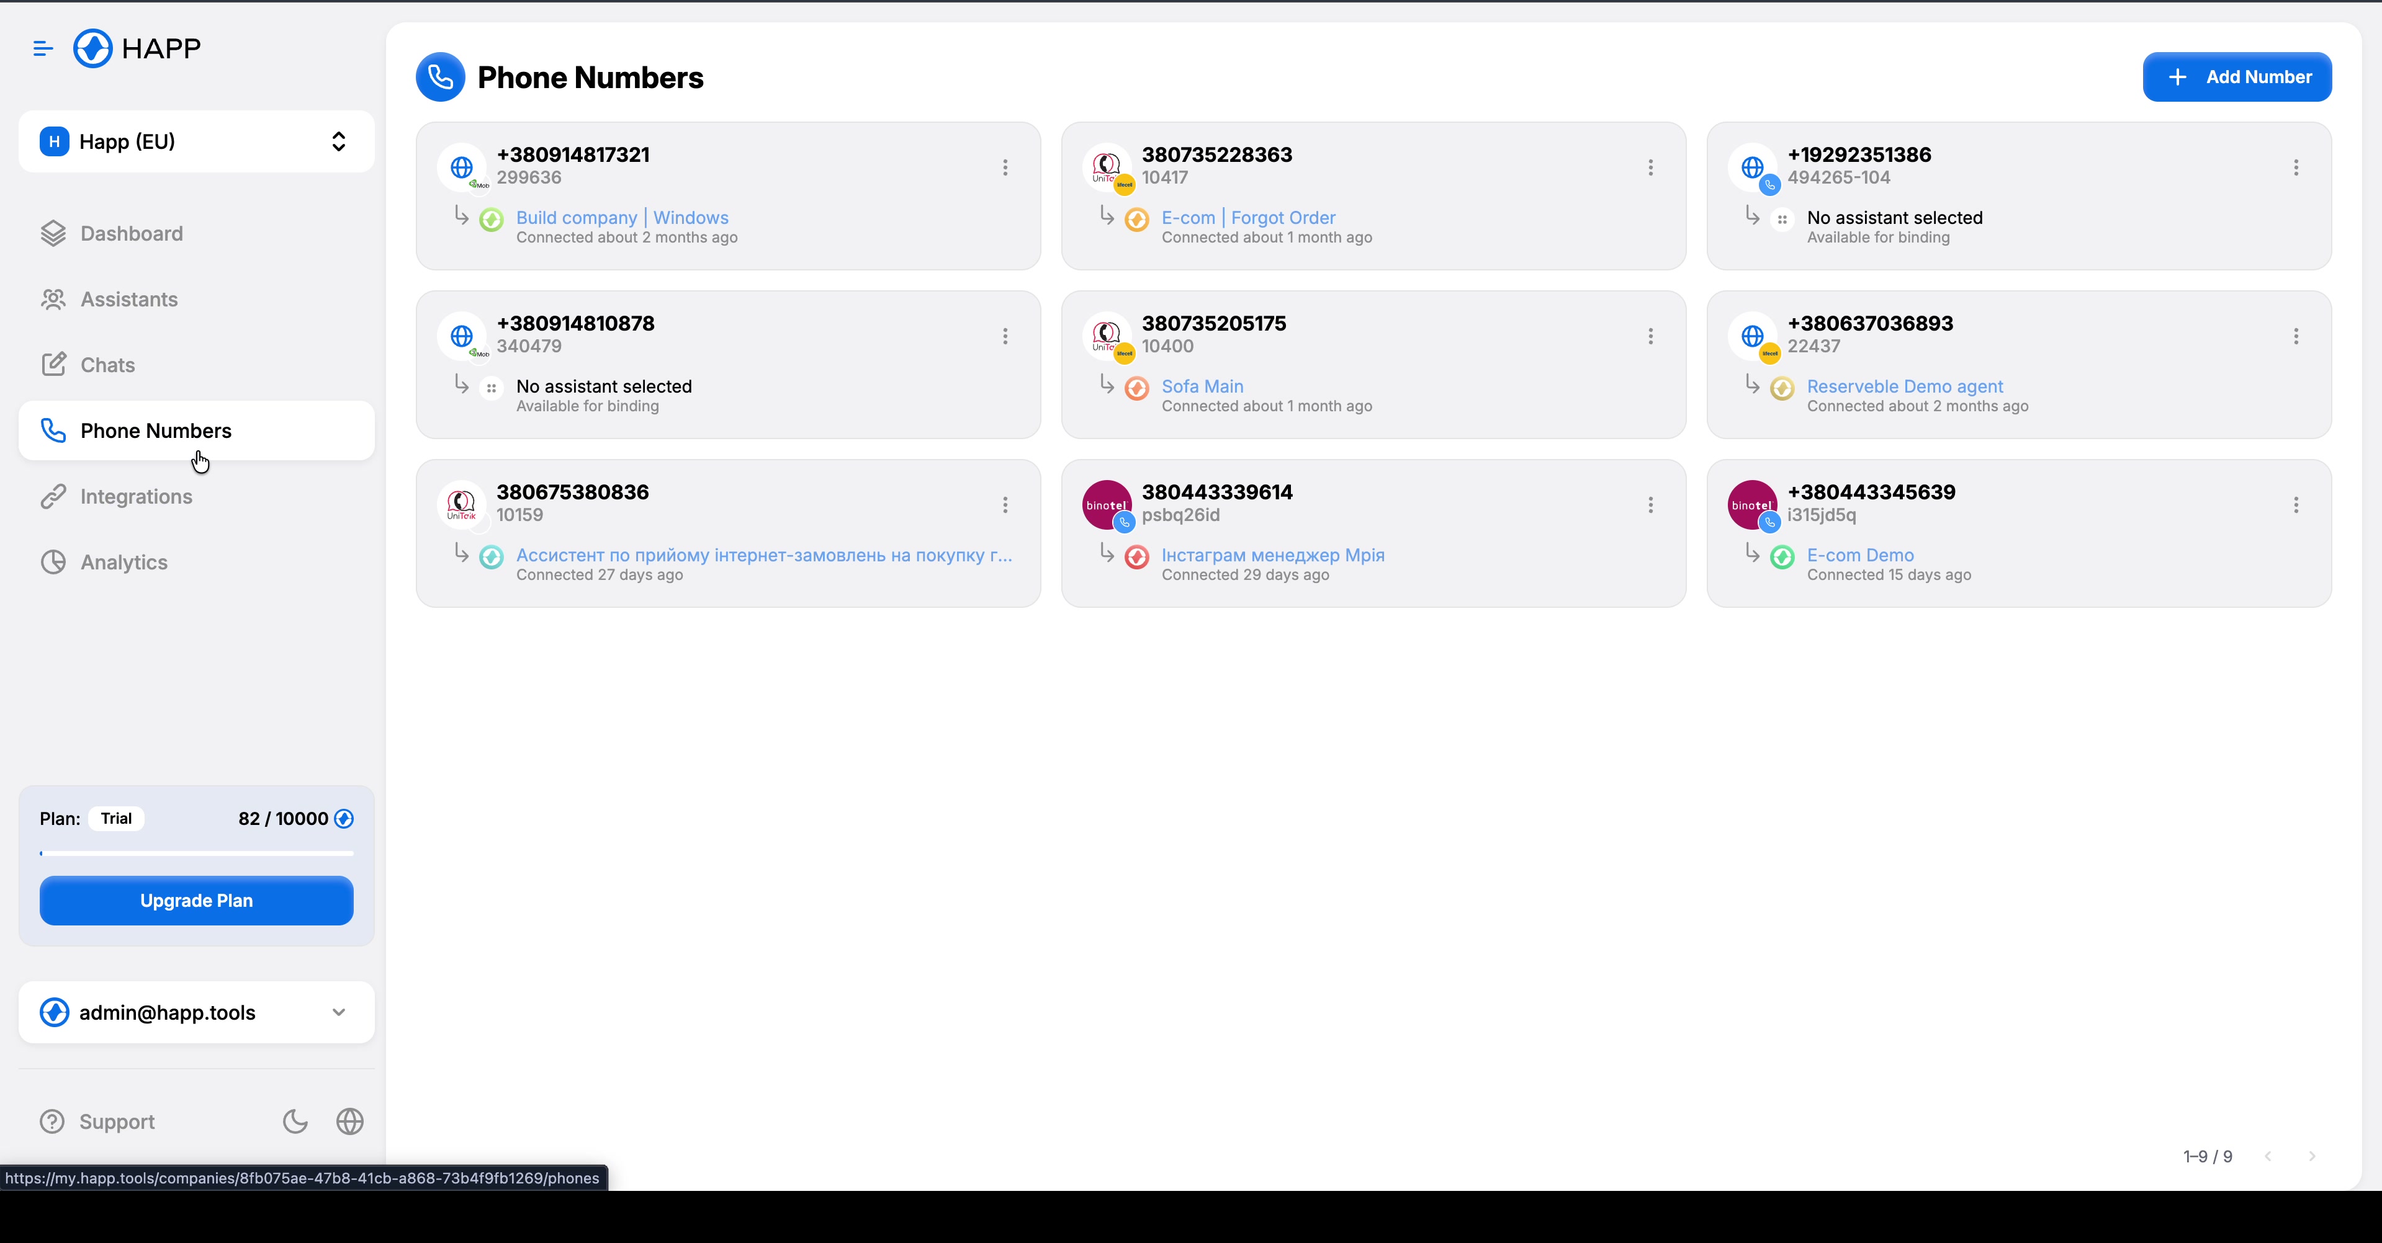
Task: Click three-dot menu on 380443339614 card
Action: click(1650, 505)
